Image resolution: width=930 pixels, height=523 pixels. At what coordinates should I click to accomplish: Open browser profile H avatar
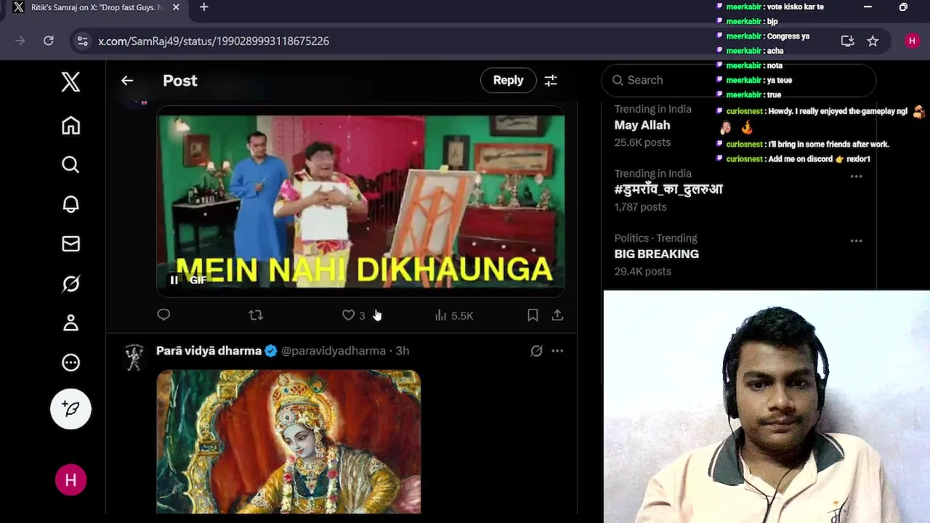point(912,41)
